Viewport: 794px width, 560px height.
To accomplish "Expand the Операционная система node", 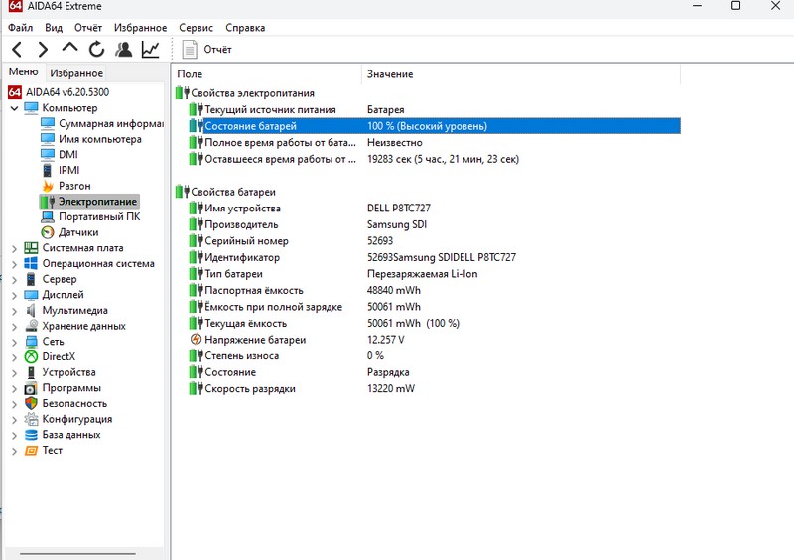I will tap(14, 264).
